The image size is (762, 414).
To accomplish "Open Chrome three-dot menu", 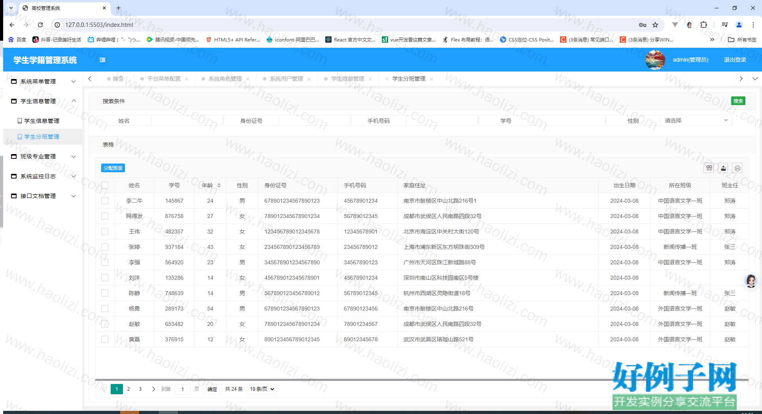I will pos(753,24).
